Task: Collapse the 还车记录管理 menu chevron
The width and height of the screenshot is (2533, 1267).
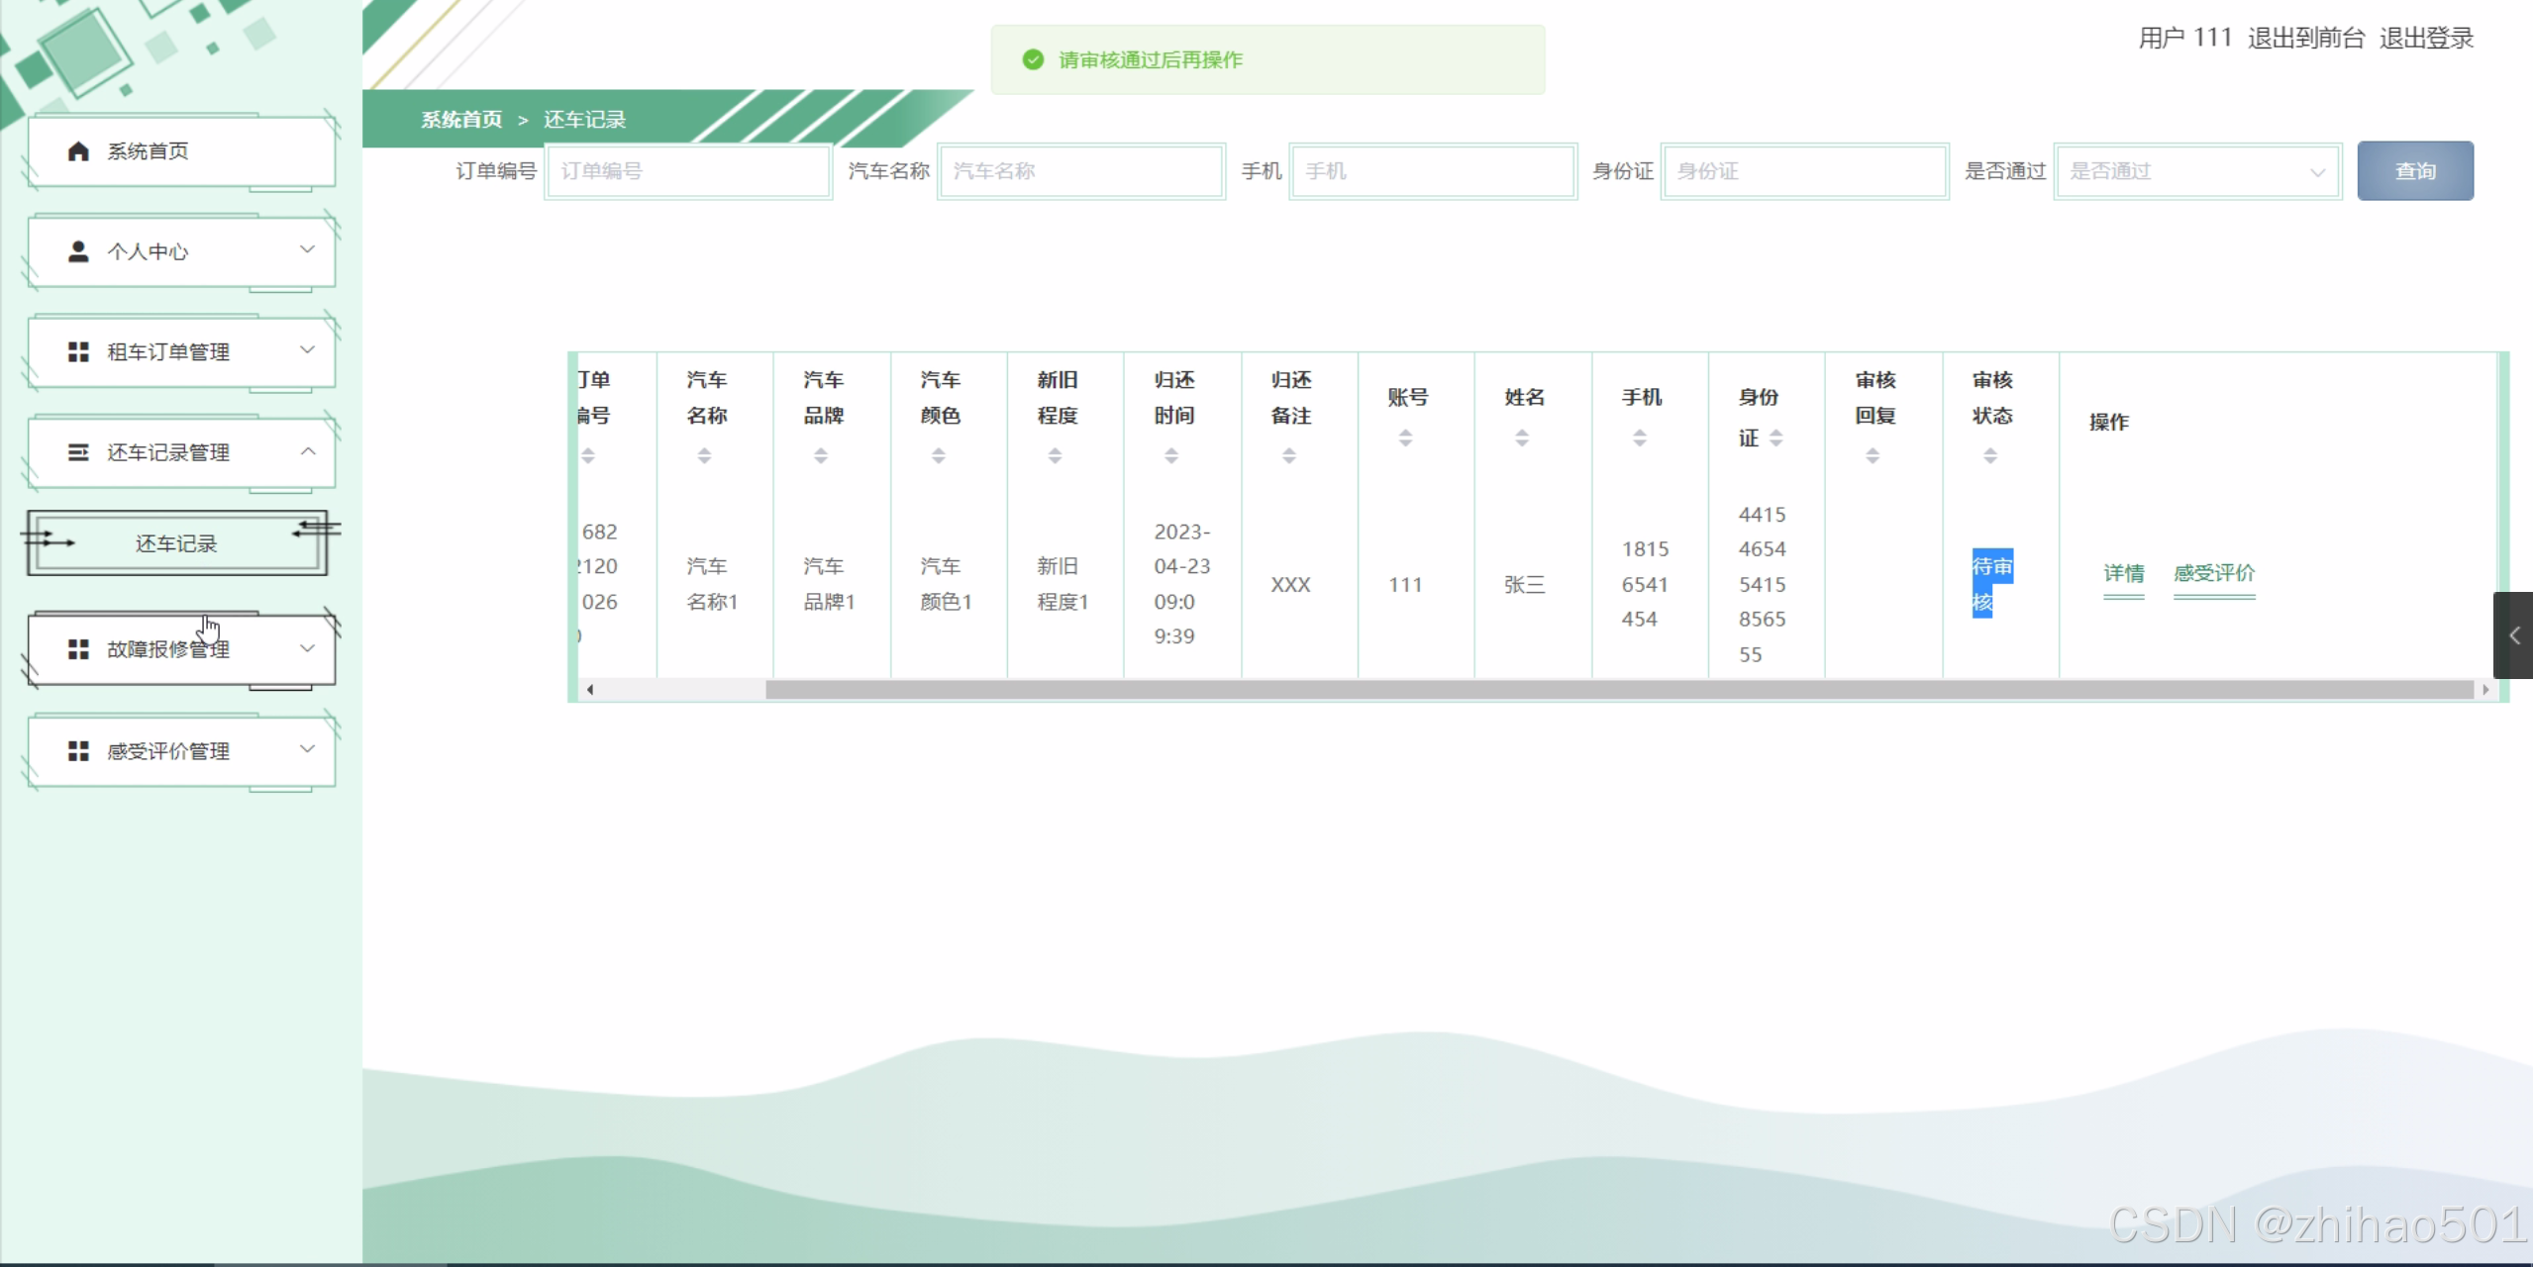Action: coord(307,451)
